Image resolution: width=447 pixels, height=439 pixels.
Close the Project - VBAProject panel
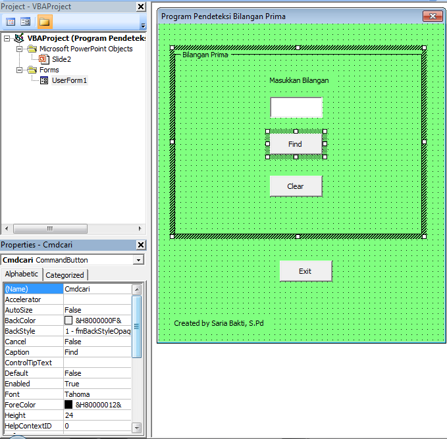[141, 7]
